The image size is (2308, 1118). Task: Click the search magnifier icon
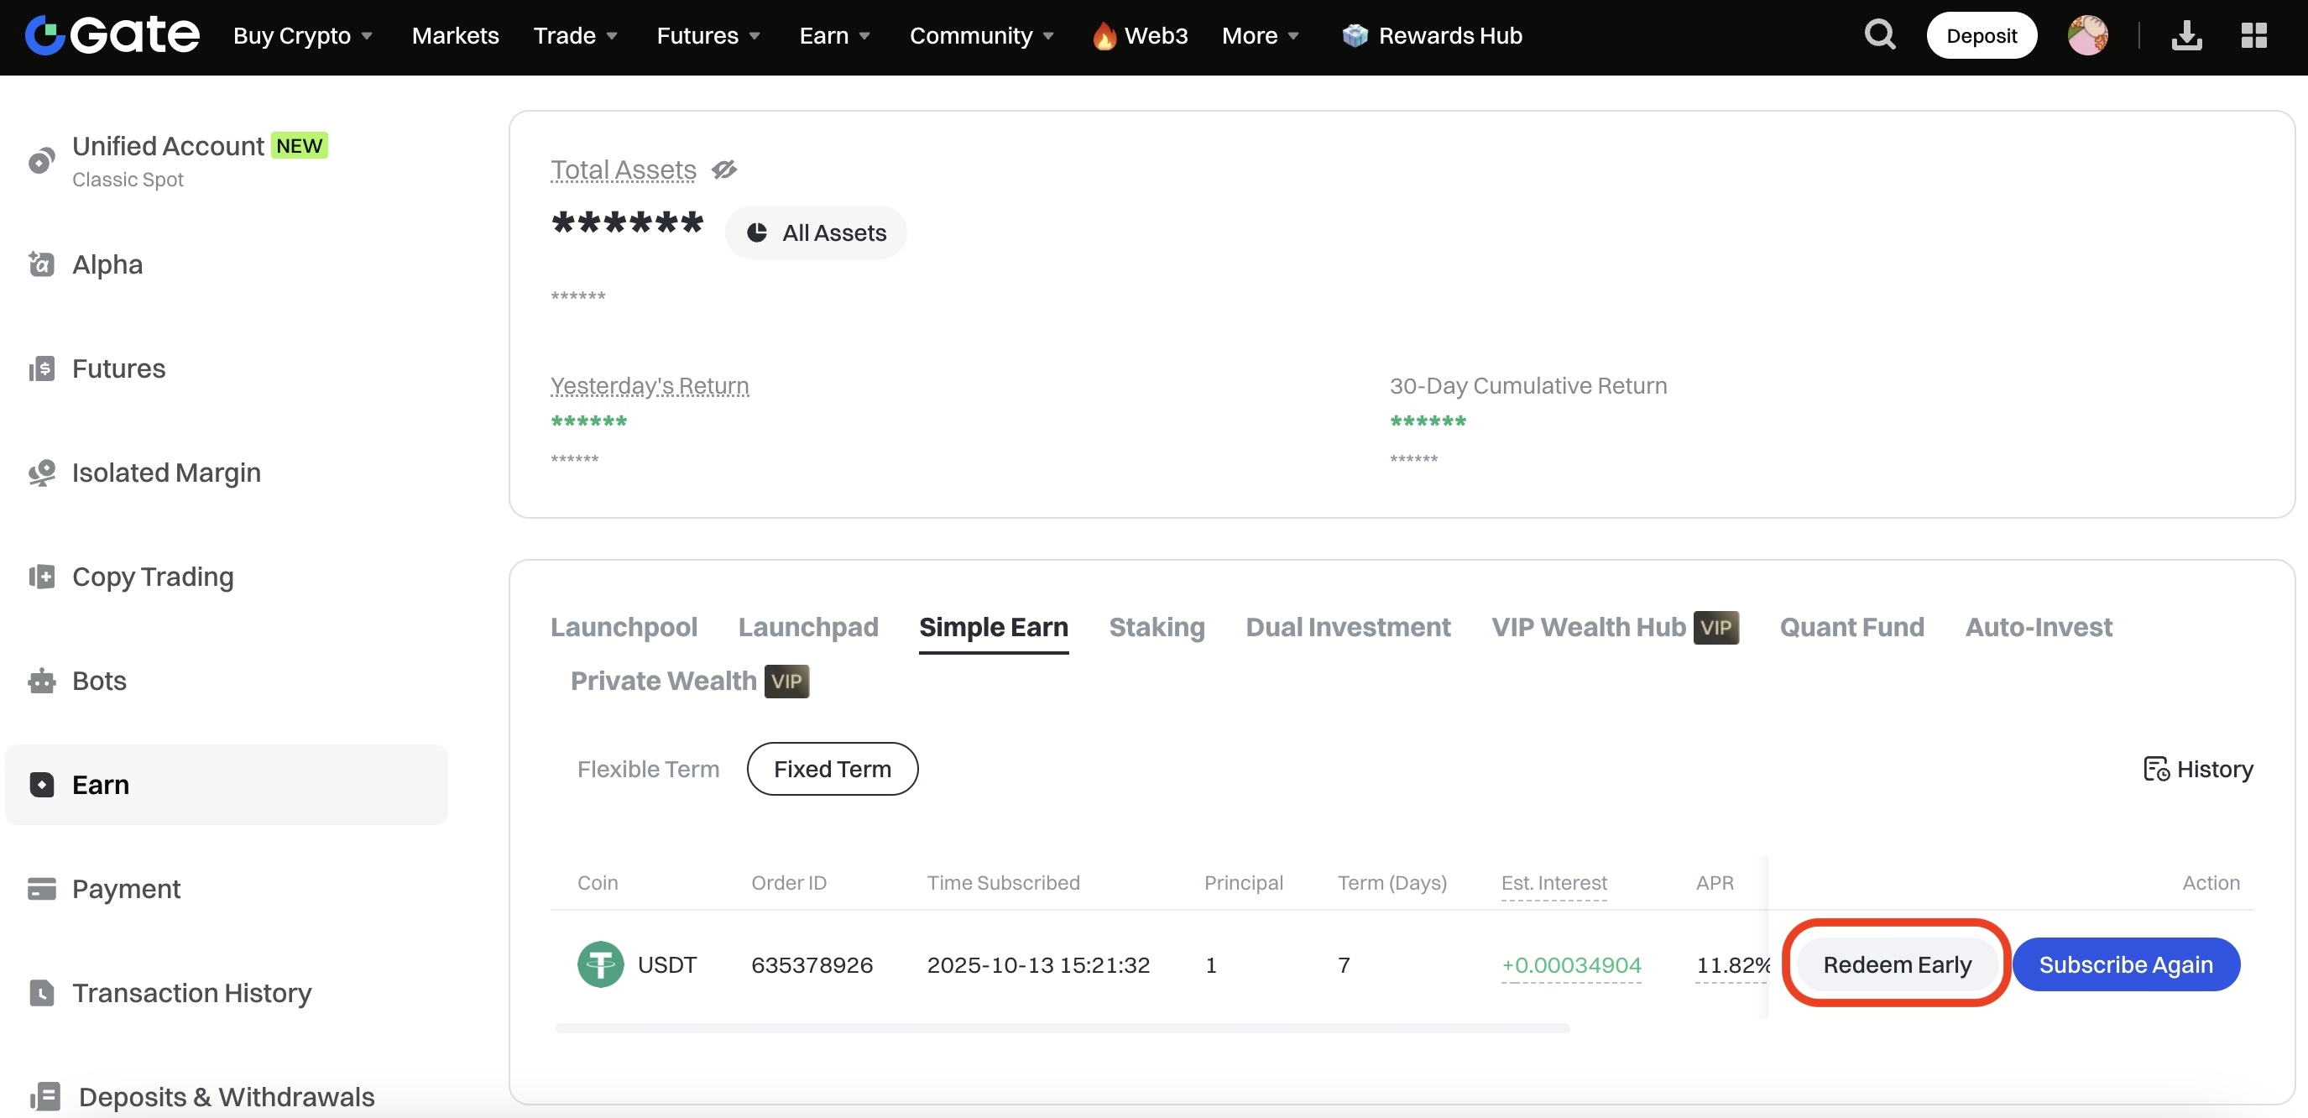click(x=1879, y=36)
